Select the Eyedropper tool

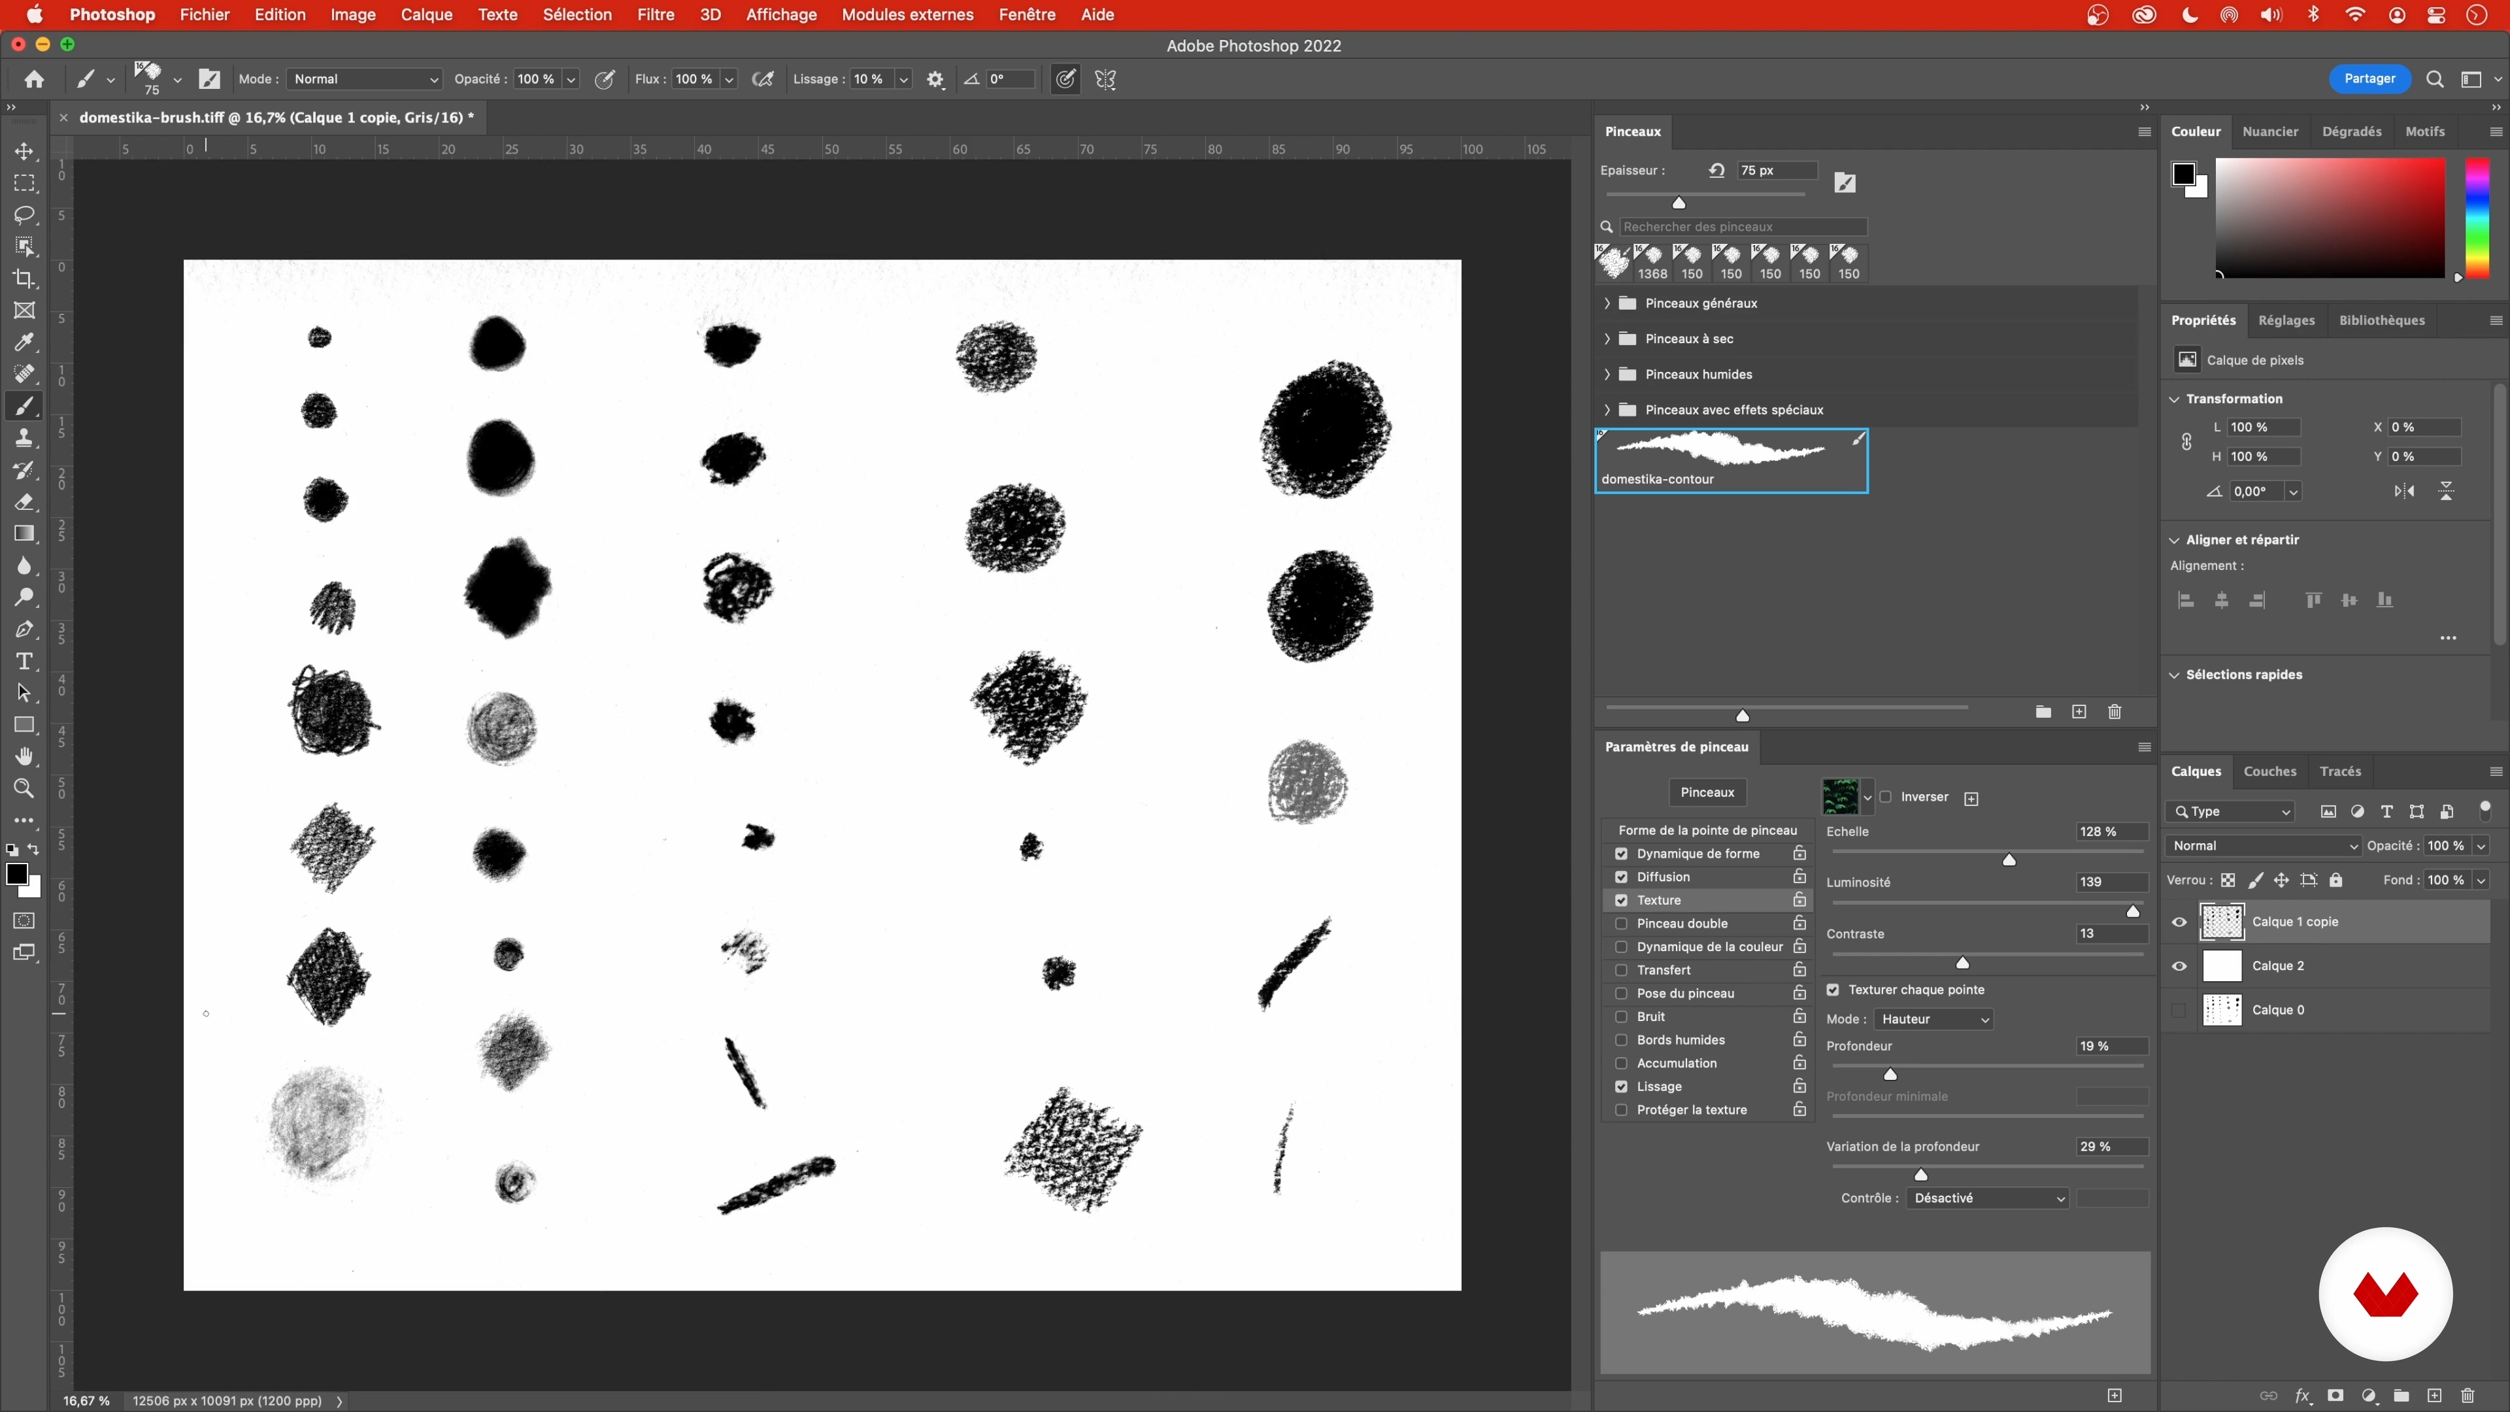(24, 342)
